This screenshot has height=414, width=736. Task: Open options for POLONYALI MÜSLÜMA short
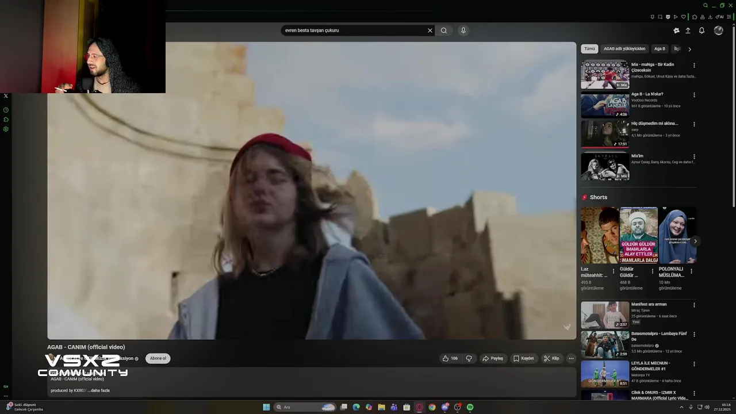pos(691,271)
